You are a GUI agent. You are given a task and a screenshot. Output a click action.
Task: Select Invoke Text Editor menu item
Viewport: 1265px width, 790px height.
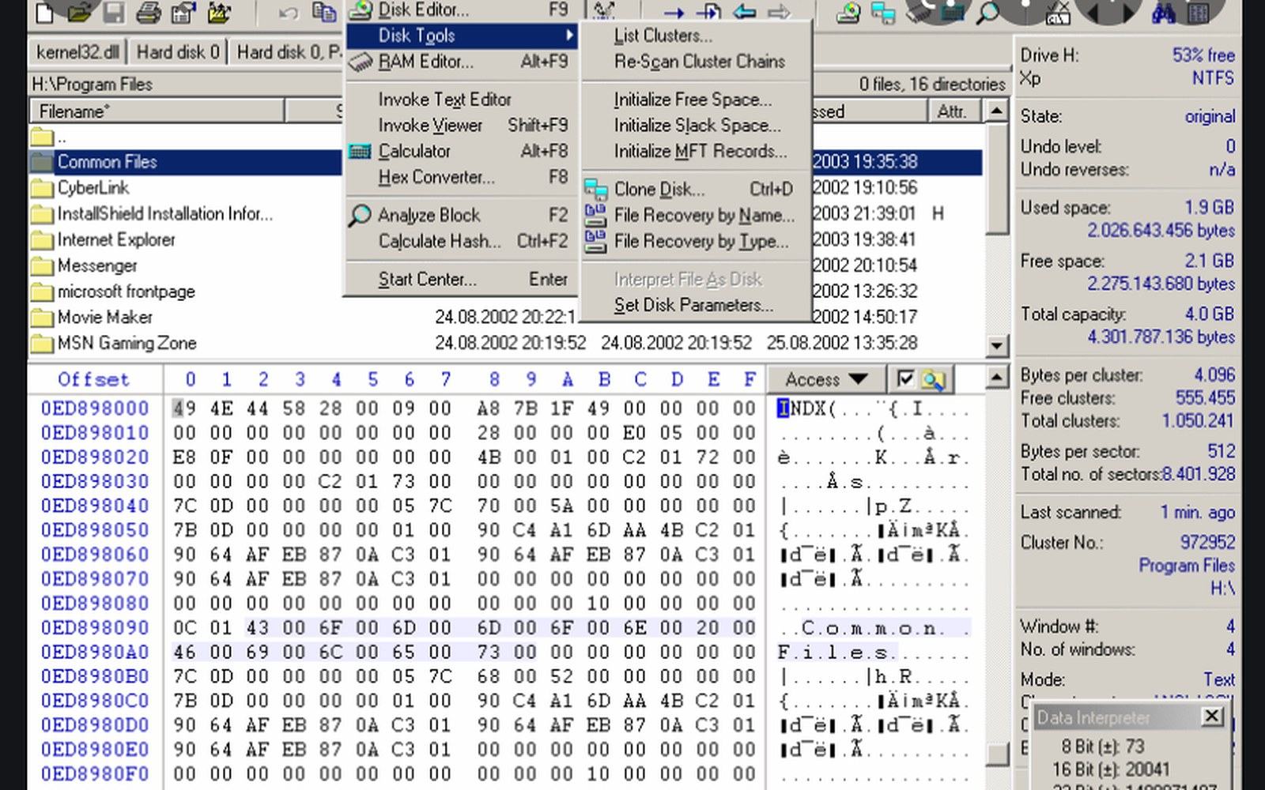point(462,100)
